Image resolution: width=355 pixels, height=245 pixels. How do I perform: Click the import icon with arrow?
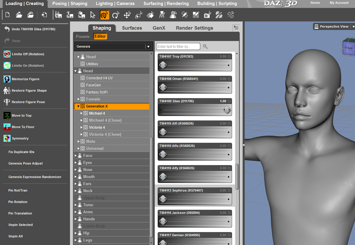click(x=44, y=15)
